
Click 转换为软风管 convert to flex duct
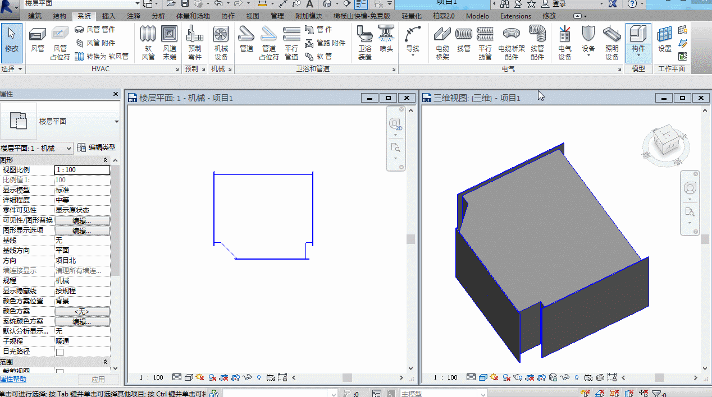click(102, 56)
